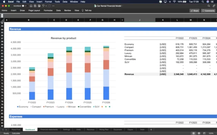Click the next sheet navigation arrow
This screenshot has width=217, height=135.
point(6,130)
